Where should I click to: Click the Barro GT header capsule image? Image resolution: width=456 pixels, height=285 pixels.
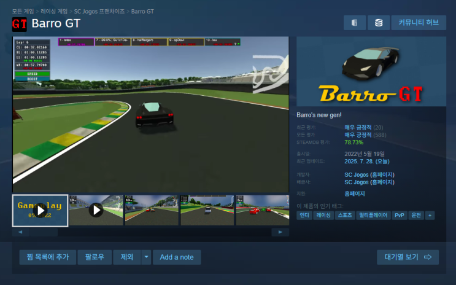pos(371,71)
